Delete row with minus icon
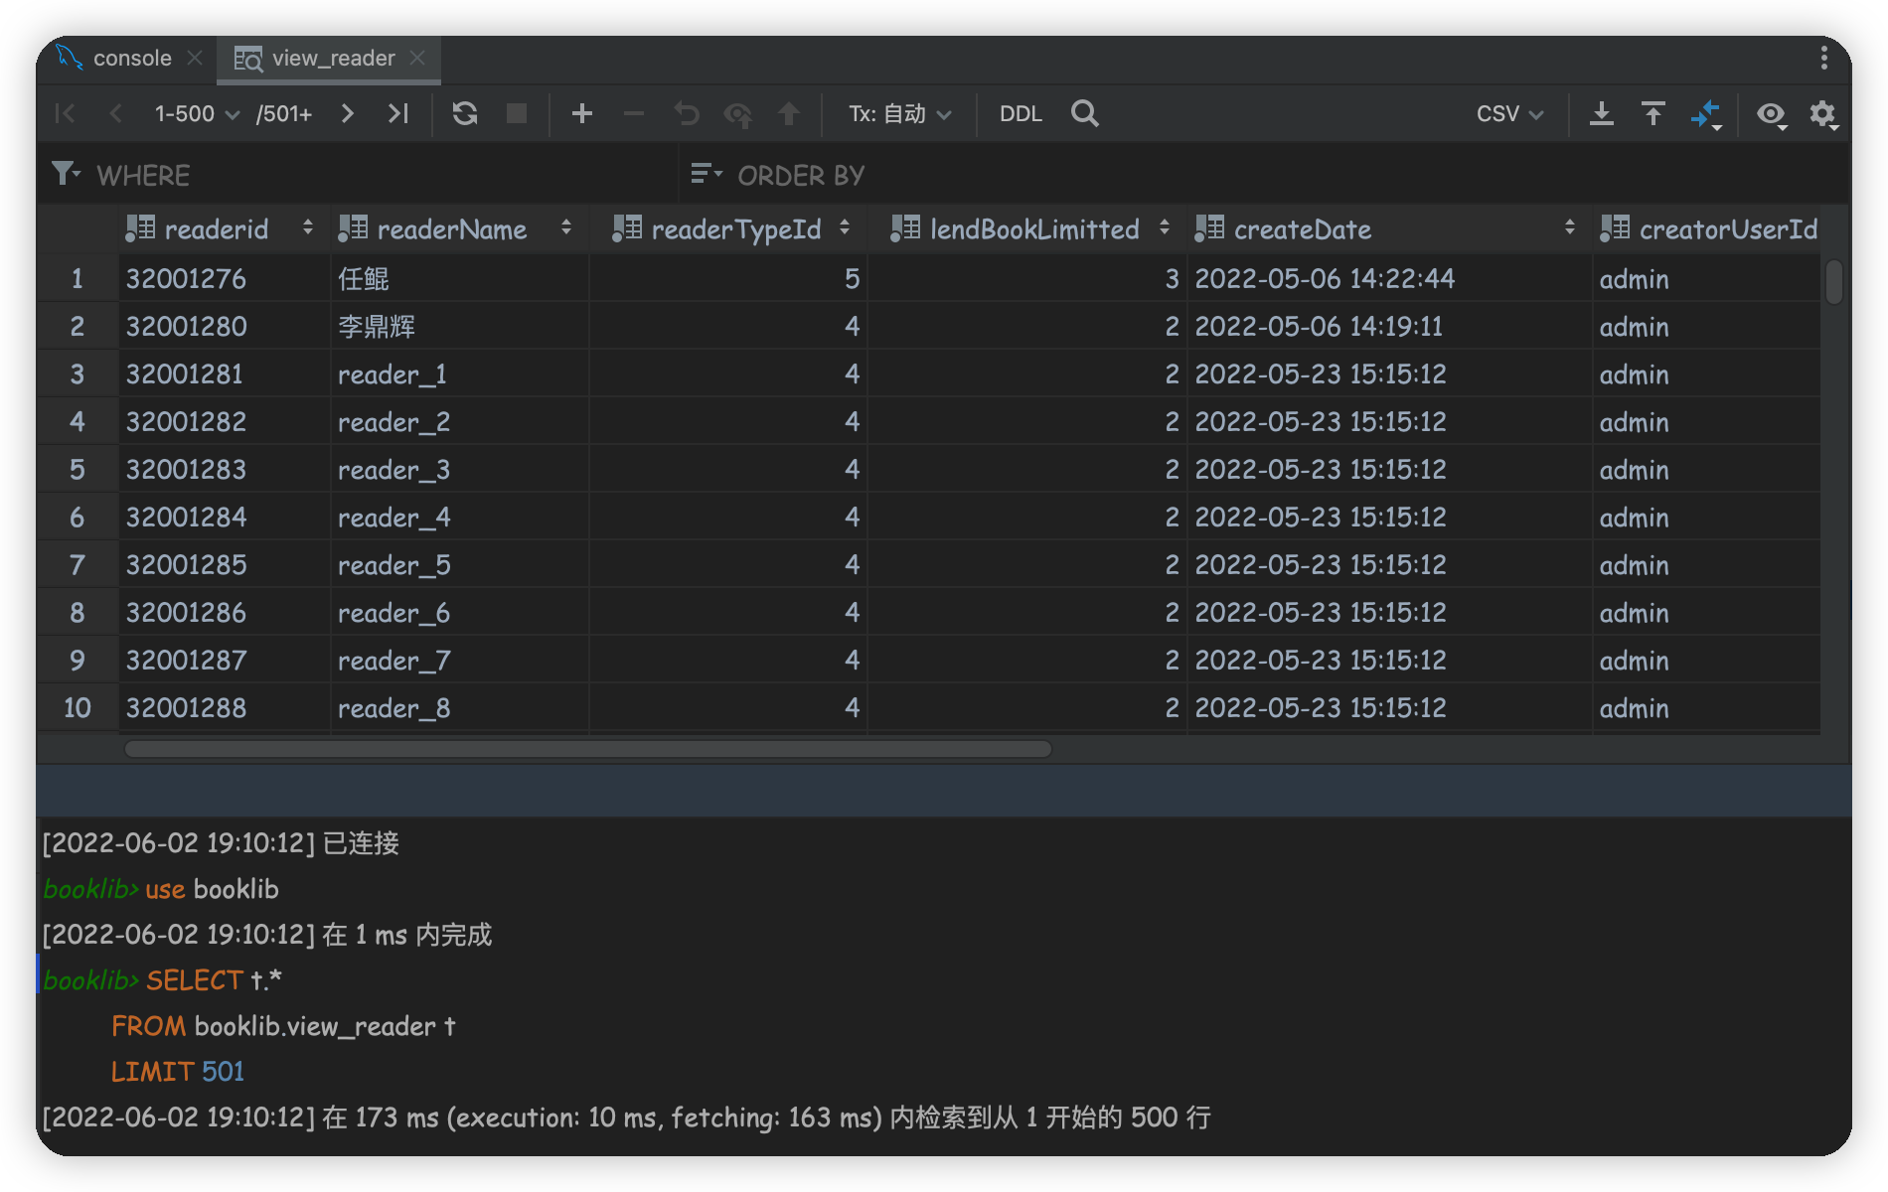The image size is (1888, 1192). (x=634, y=113)
